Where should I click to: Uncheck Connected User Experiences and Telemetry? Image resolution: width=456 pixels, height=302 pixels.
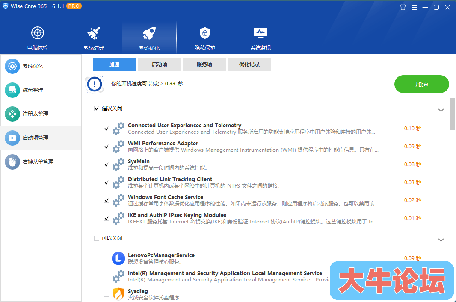tap(107, 129)
